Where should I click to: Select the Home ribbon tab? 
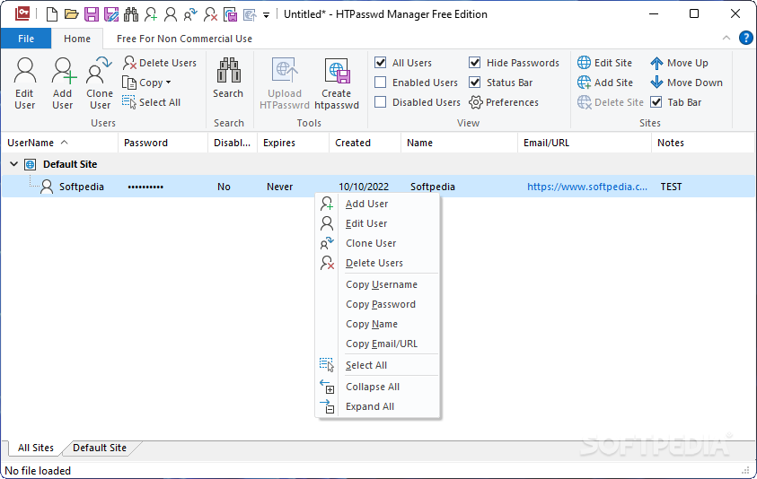(x=77, y=39)
